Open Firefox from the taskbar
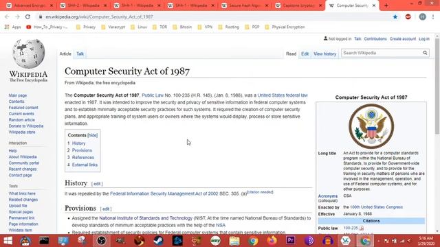Screen dimensions: 440x247 click(x=272, y=241)
